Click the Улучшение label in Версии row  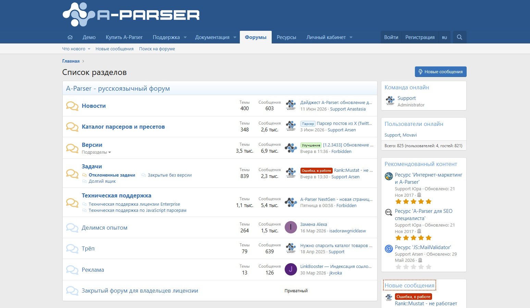point(311,145)
